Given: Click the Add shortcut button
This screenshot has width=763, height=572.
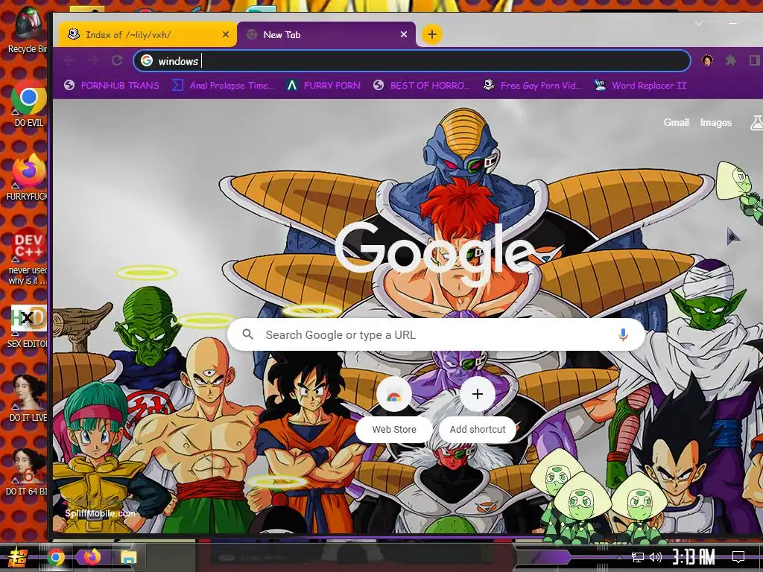Looking at the screenshot, I should pos(478,409).
